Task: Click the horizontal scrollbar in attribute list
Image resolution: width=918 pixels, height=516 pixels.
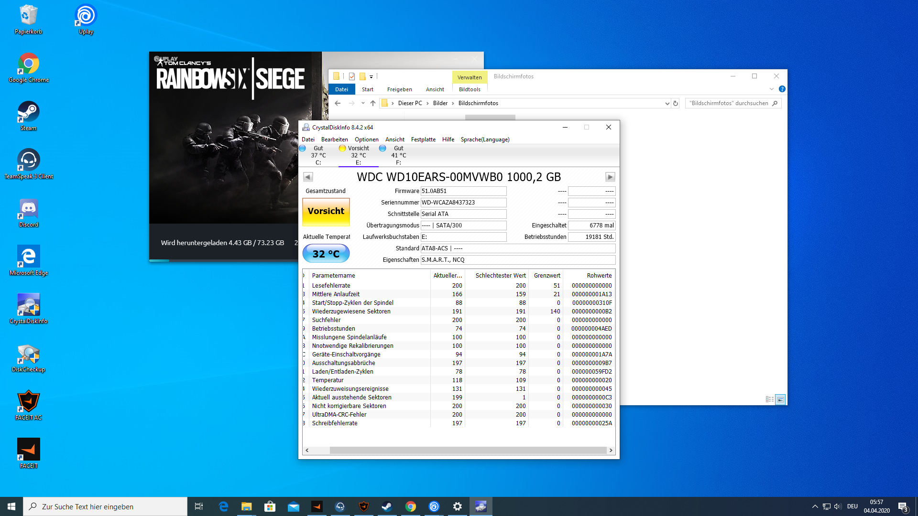Action: [468, 450]
